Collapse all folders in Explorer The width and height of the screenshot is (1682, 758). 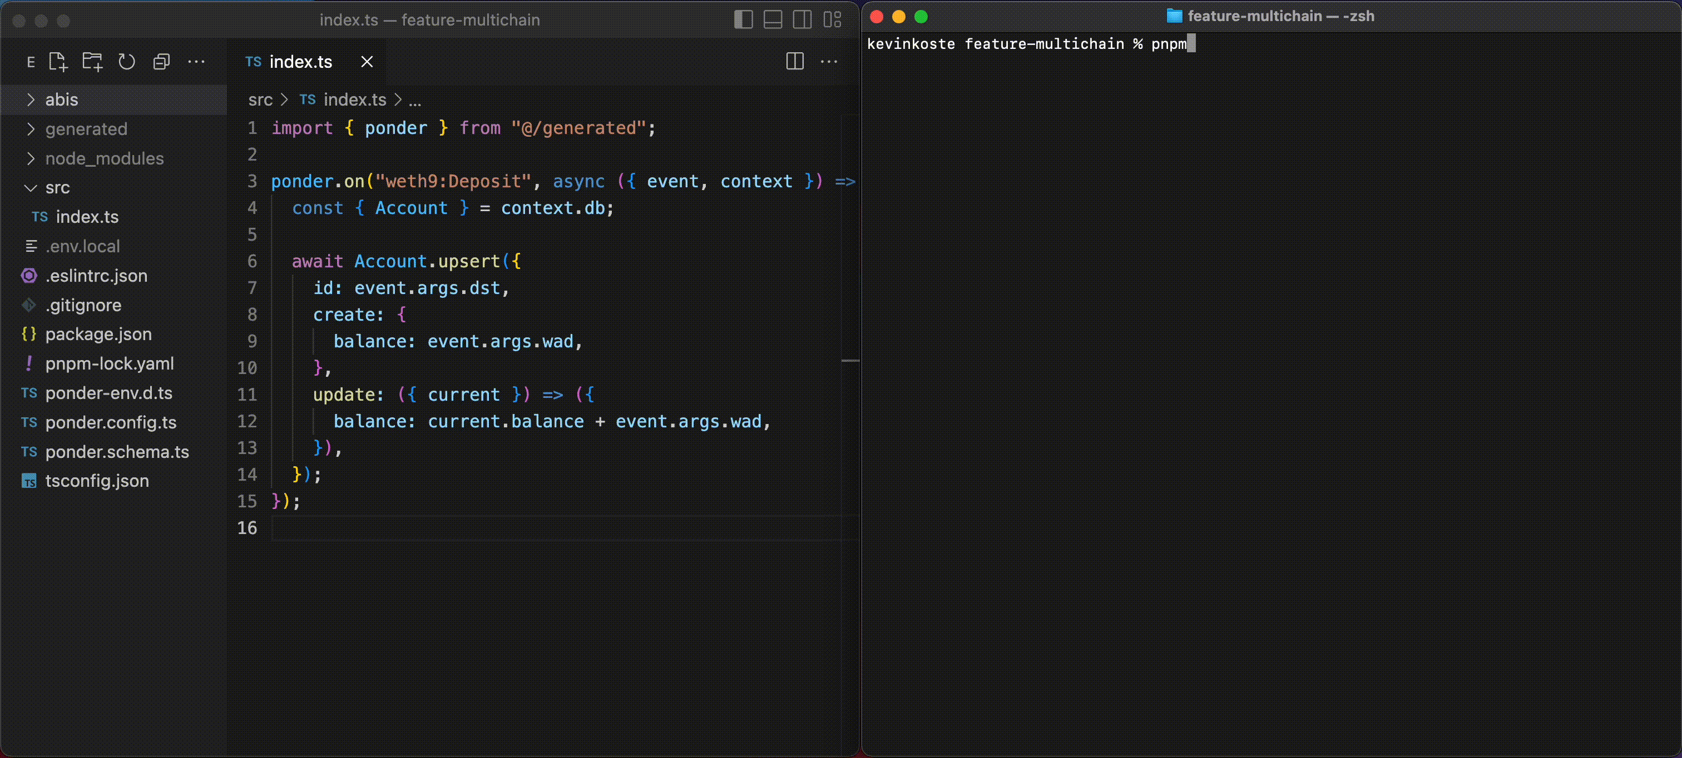(161, 61)
